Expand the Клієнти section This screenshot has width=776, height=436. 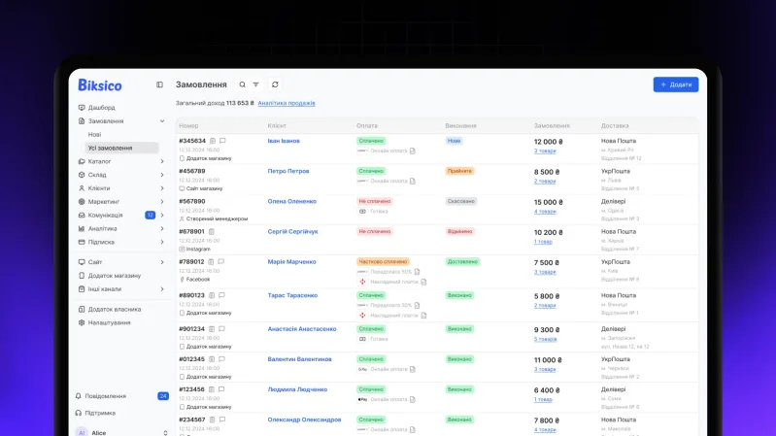coord(162,188)
